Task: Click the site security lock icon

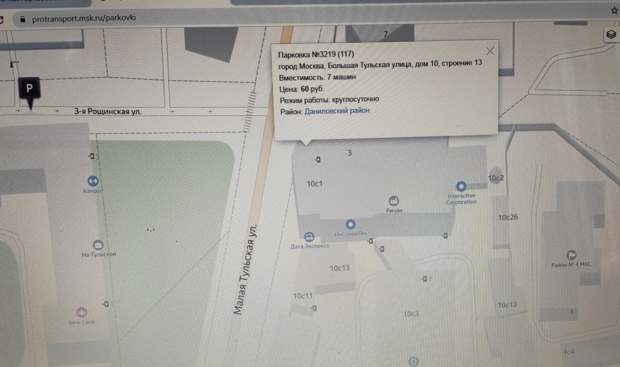Action: 23,19
